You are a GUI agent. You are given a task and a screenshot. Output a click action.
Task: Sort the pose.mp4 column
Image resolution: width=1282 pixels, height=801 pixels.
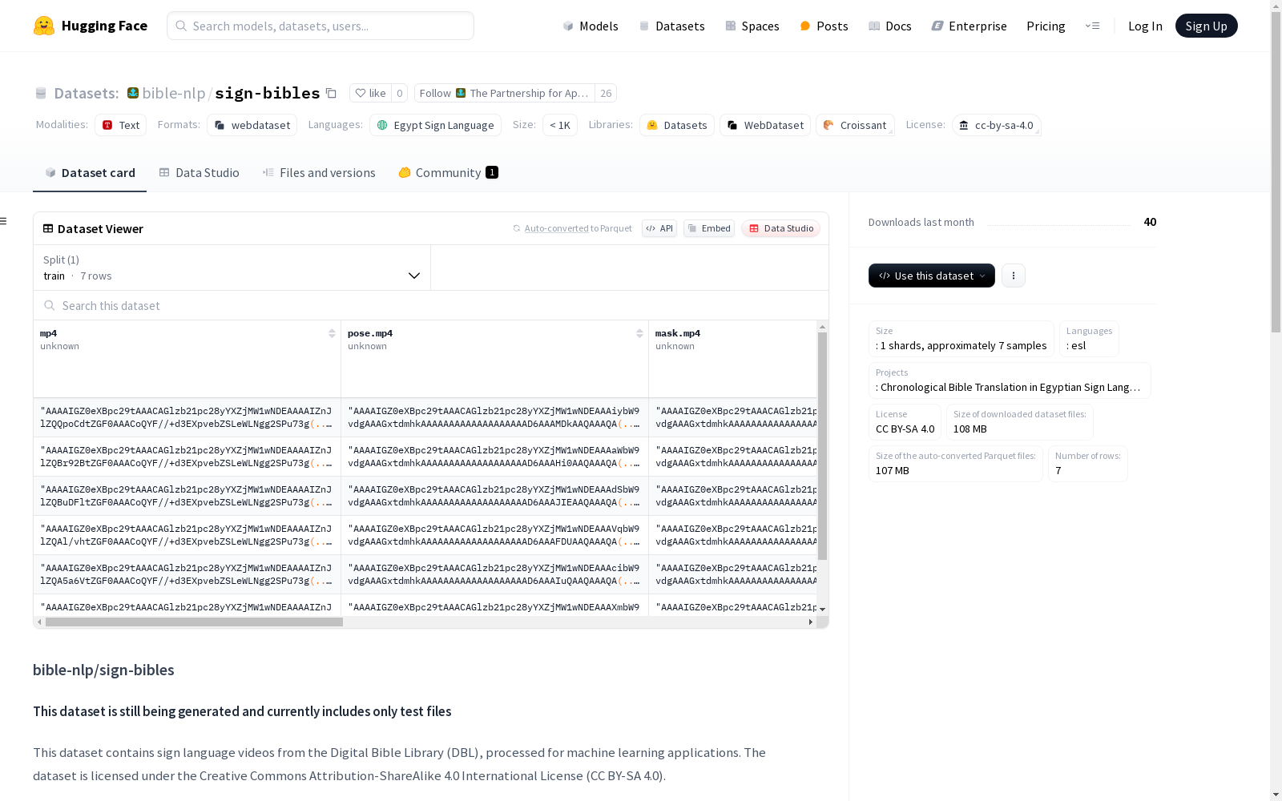639,333
